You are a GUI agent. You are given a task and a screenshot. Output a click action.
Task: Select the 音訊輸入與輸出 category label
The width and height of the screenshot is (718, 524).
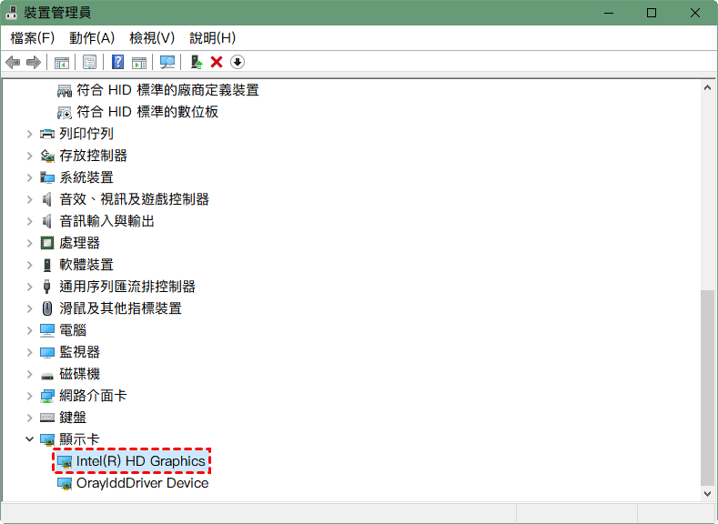click(x=106, y=221)
